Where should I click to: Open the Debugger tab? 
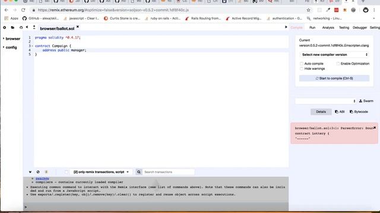click(360, 28)
